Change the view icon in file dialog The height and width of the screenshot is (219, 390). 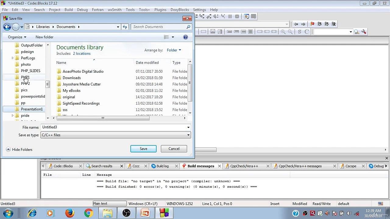[166, 37]
